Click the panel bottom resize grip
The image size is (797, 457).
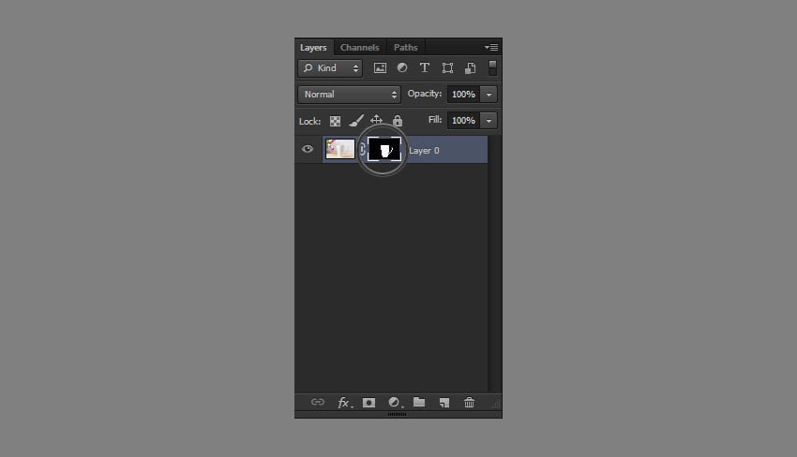[397, 414]
